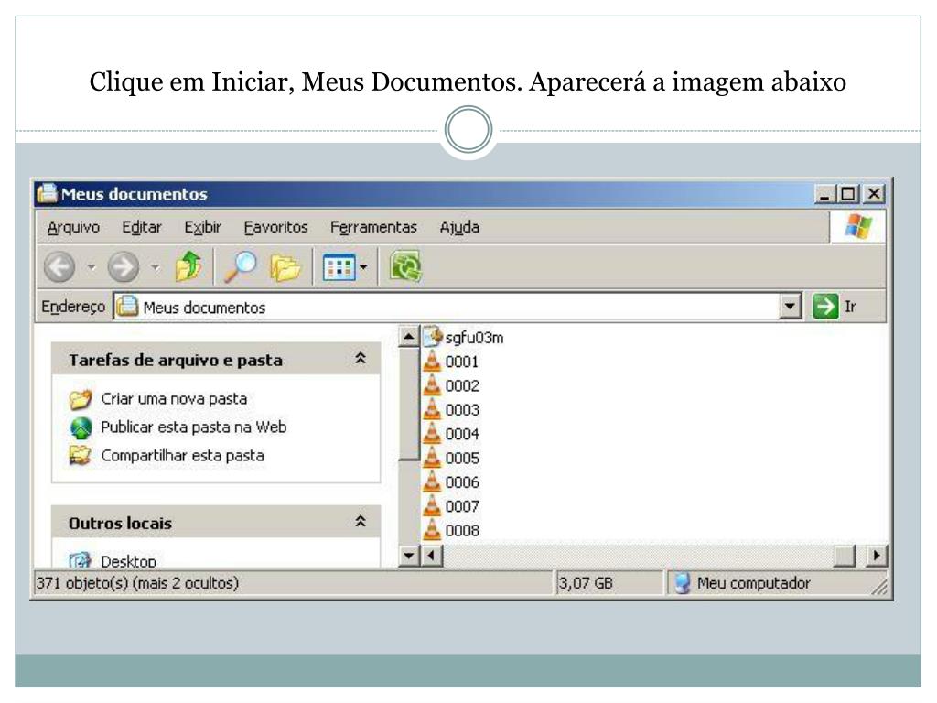Select the VLC cone icon for 0002

point(432,385)
